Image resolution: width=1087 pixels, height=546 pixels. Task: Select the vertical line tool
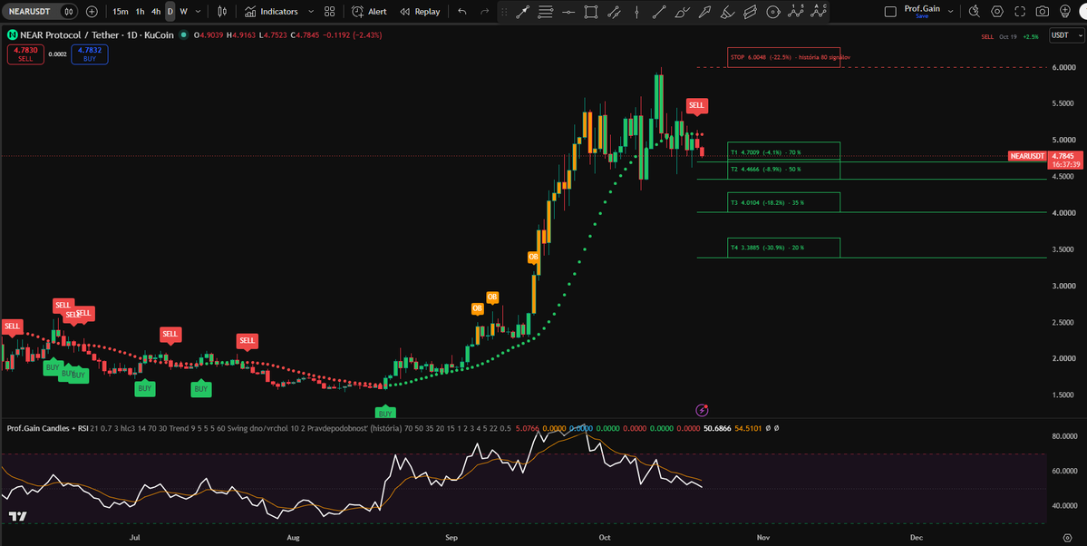(x=636, y=12)
